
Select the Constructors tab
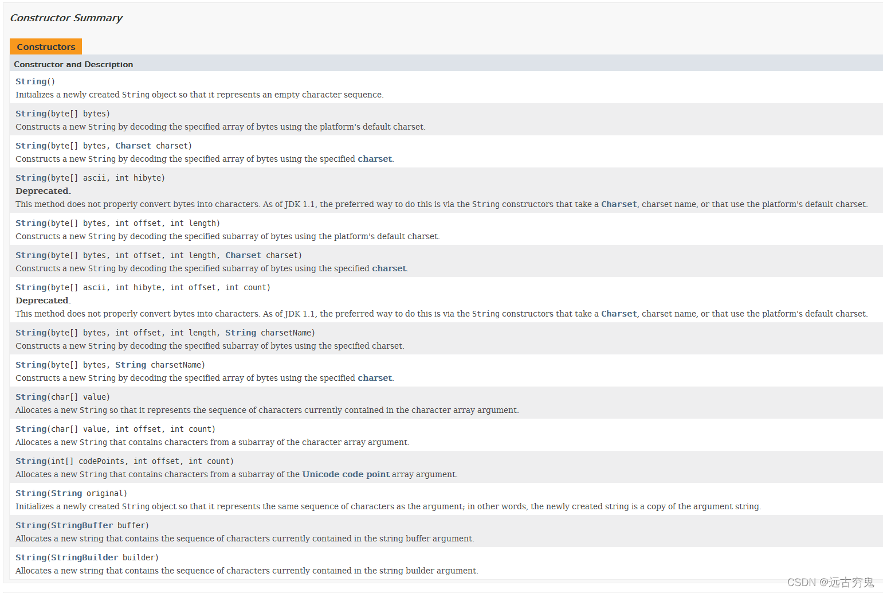pos(46,46)
